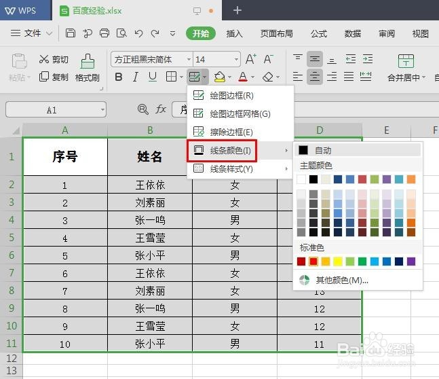Toggle vertical middle alignment
439x379 pixels.
[x=315, y=59]
